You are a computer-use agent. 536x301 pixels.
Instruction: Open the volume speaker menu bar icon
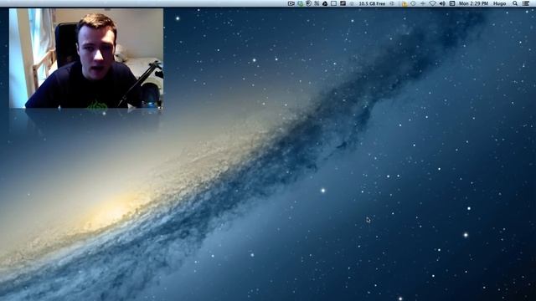point(442,3)
